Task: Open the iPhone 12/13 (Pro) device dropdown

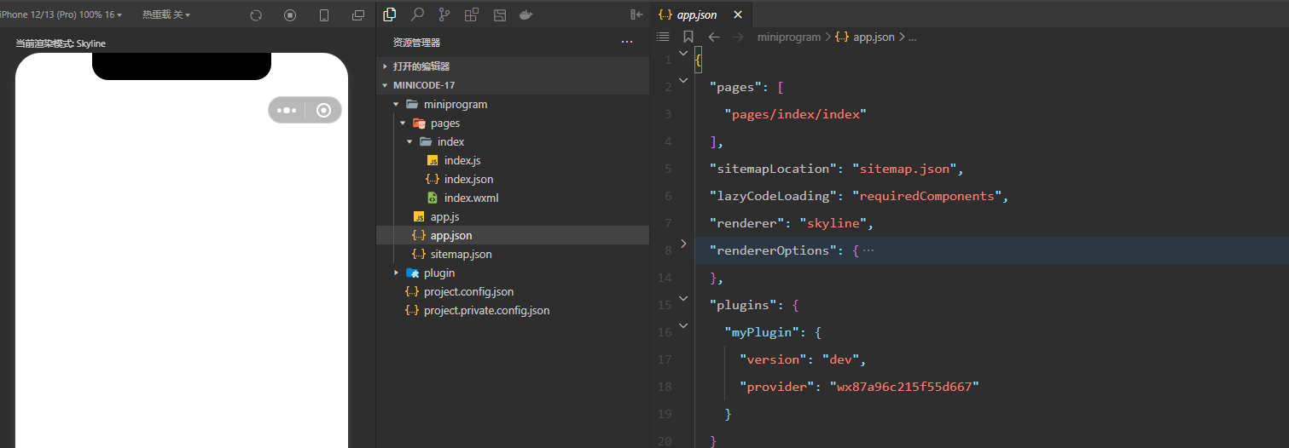Action: tap(60, 15)
